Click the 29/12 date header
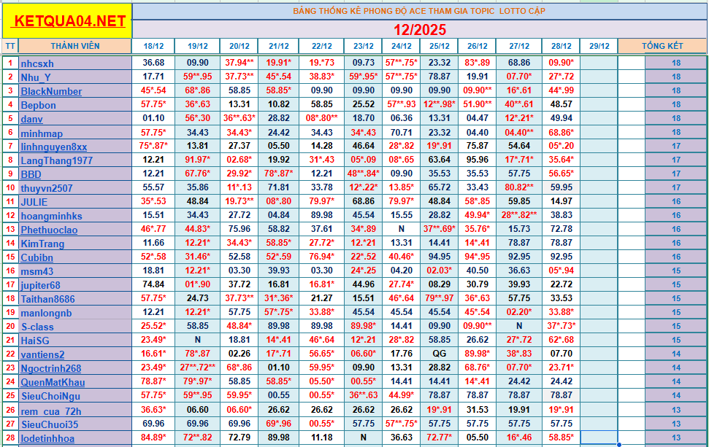The image size is (709, 447). point(599,46)
